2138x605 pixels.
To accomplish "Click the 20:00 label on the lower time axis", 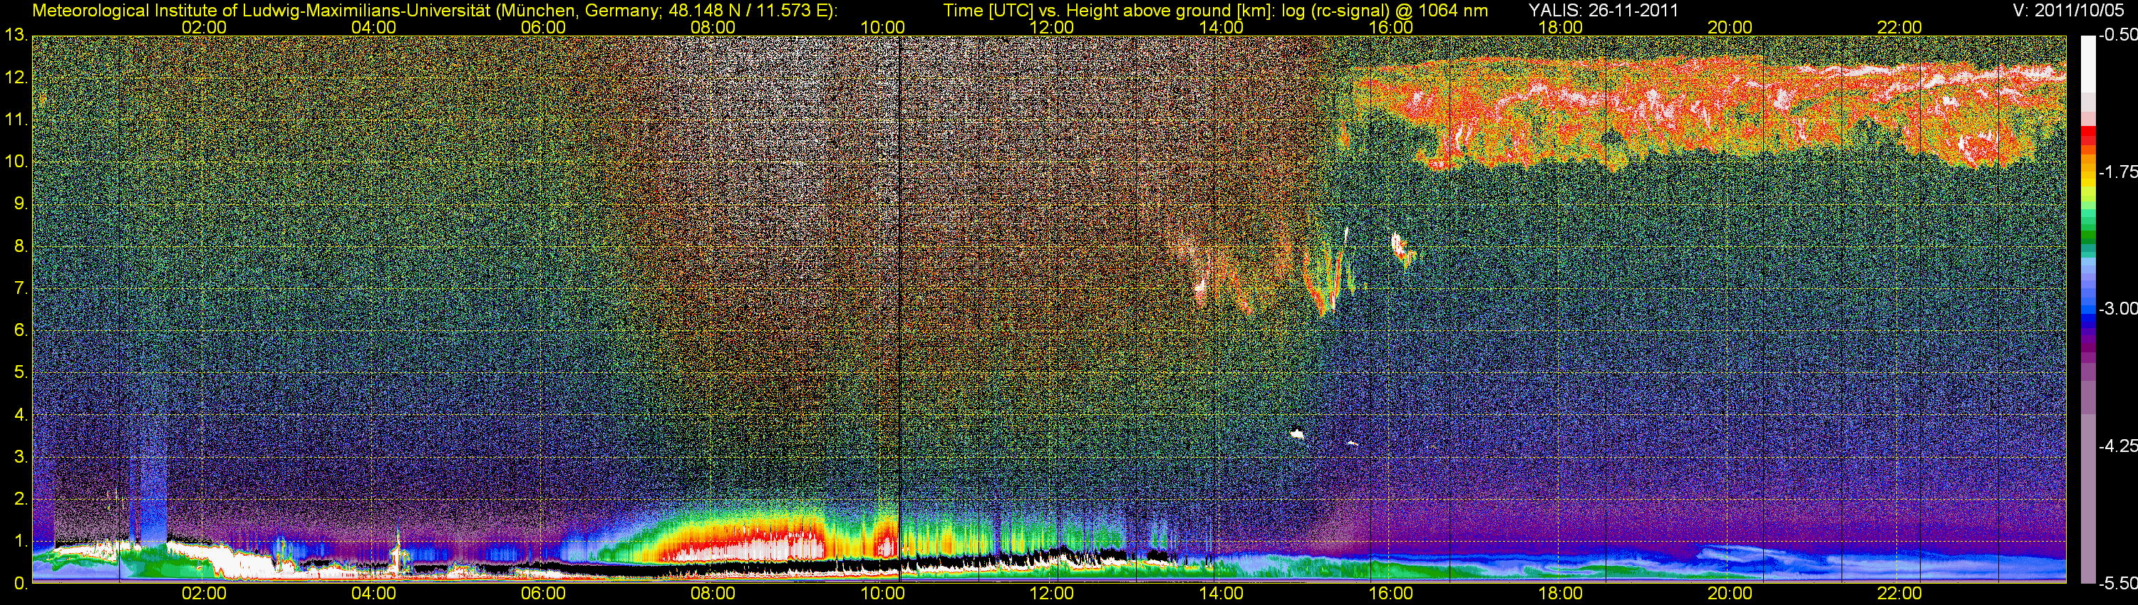I will point(1730,594).
